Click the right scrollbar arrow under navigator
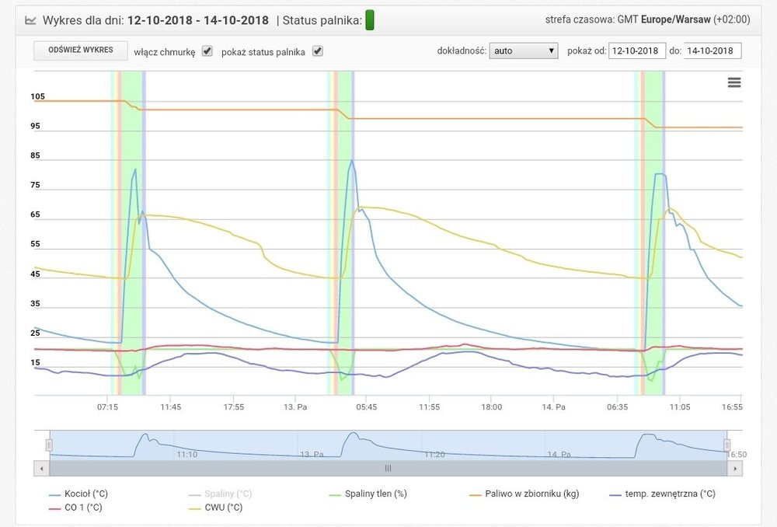 click(736, 469)
